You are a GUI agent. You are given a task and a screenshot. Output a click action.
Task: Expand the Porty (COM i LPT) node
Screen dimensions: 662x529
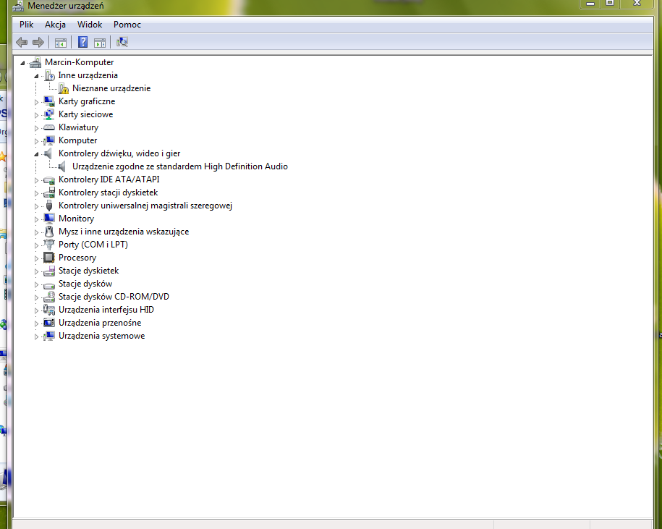pyautogui.click(x=36, y=245)
